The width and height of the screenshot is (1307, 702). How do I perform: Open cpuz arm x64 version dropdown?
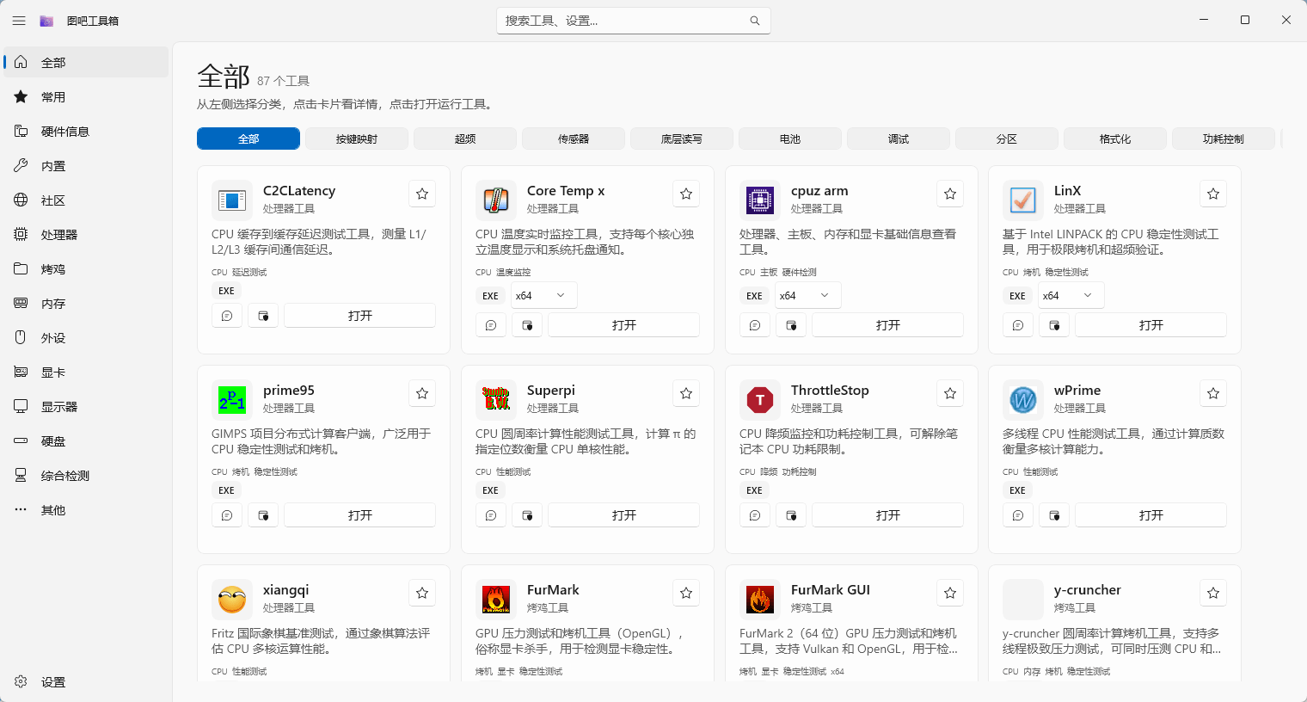[x=807, y=295]
